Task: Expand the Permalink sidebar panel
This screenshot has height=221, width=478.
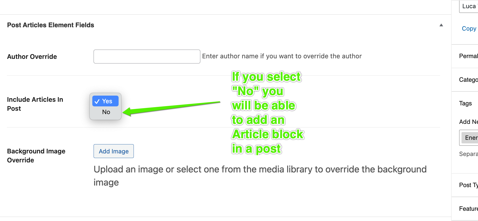Action: (x=468, y=56)
